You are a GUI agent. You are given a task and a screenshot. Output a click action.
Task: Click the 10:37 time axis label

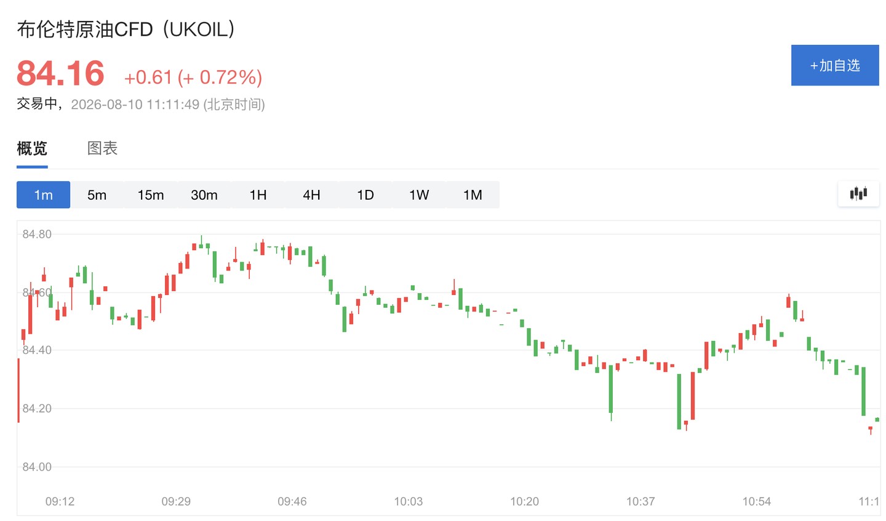point(641,501)
